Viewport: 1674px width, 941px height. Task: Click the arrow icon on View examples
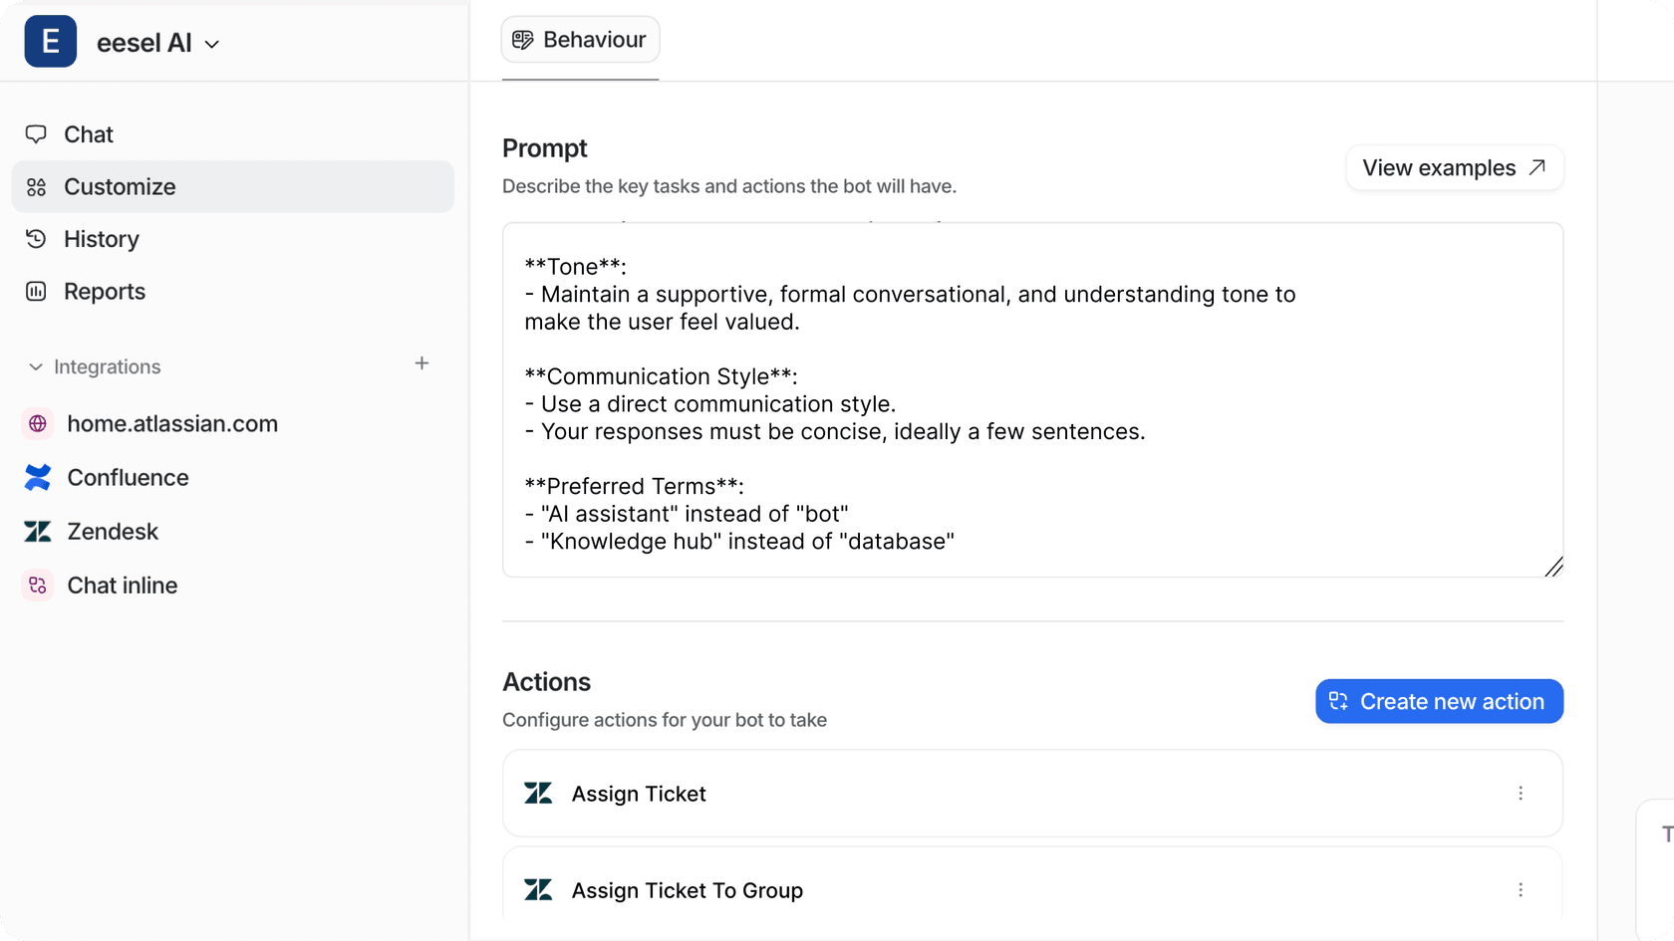1537,167
